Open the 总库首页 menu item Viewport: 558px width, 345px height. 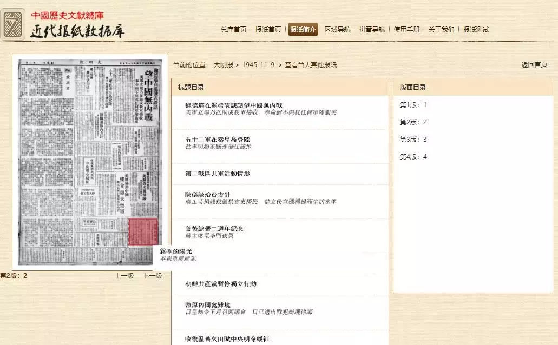233,30
